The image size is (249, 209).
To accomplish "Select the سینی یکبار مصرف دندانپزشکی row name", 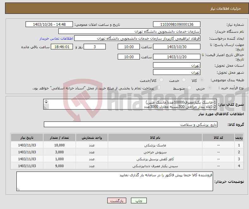I will pos(155,166).
